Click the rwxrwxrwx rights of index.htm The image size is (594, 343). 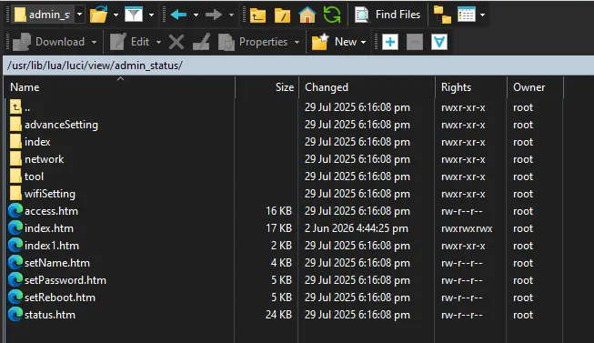(x=467, y=228)
